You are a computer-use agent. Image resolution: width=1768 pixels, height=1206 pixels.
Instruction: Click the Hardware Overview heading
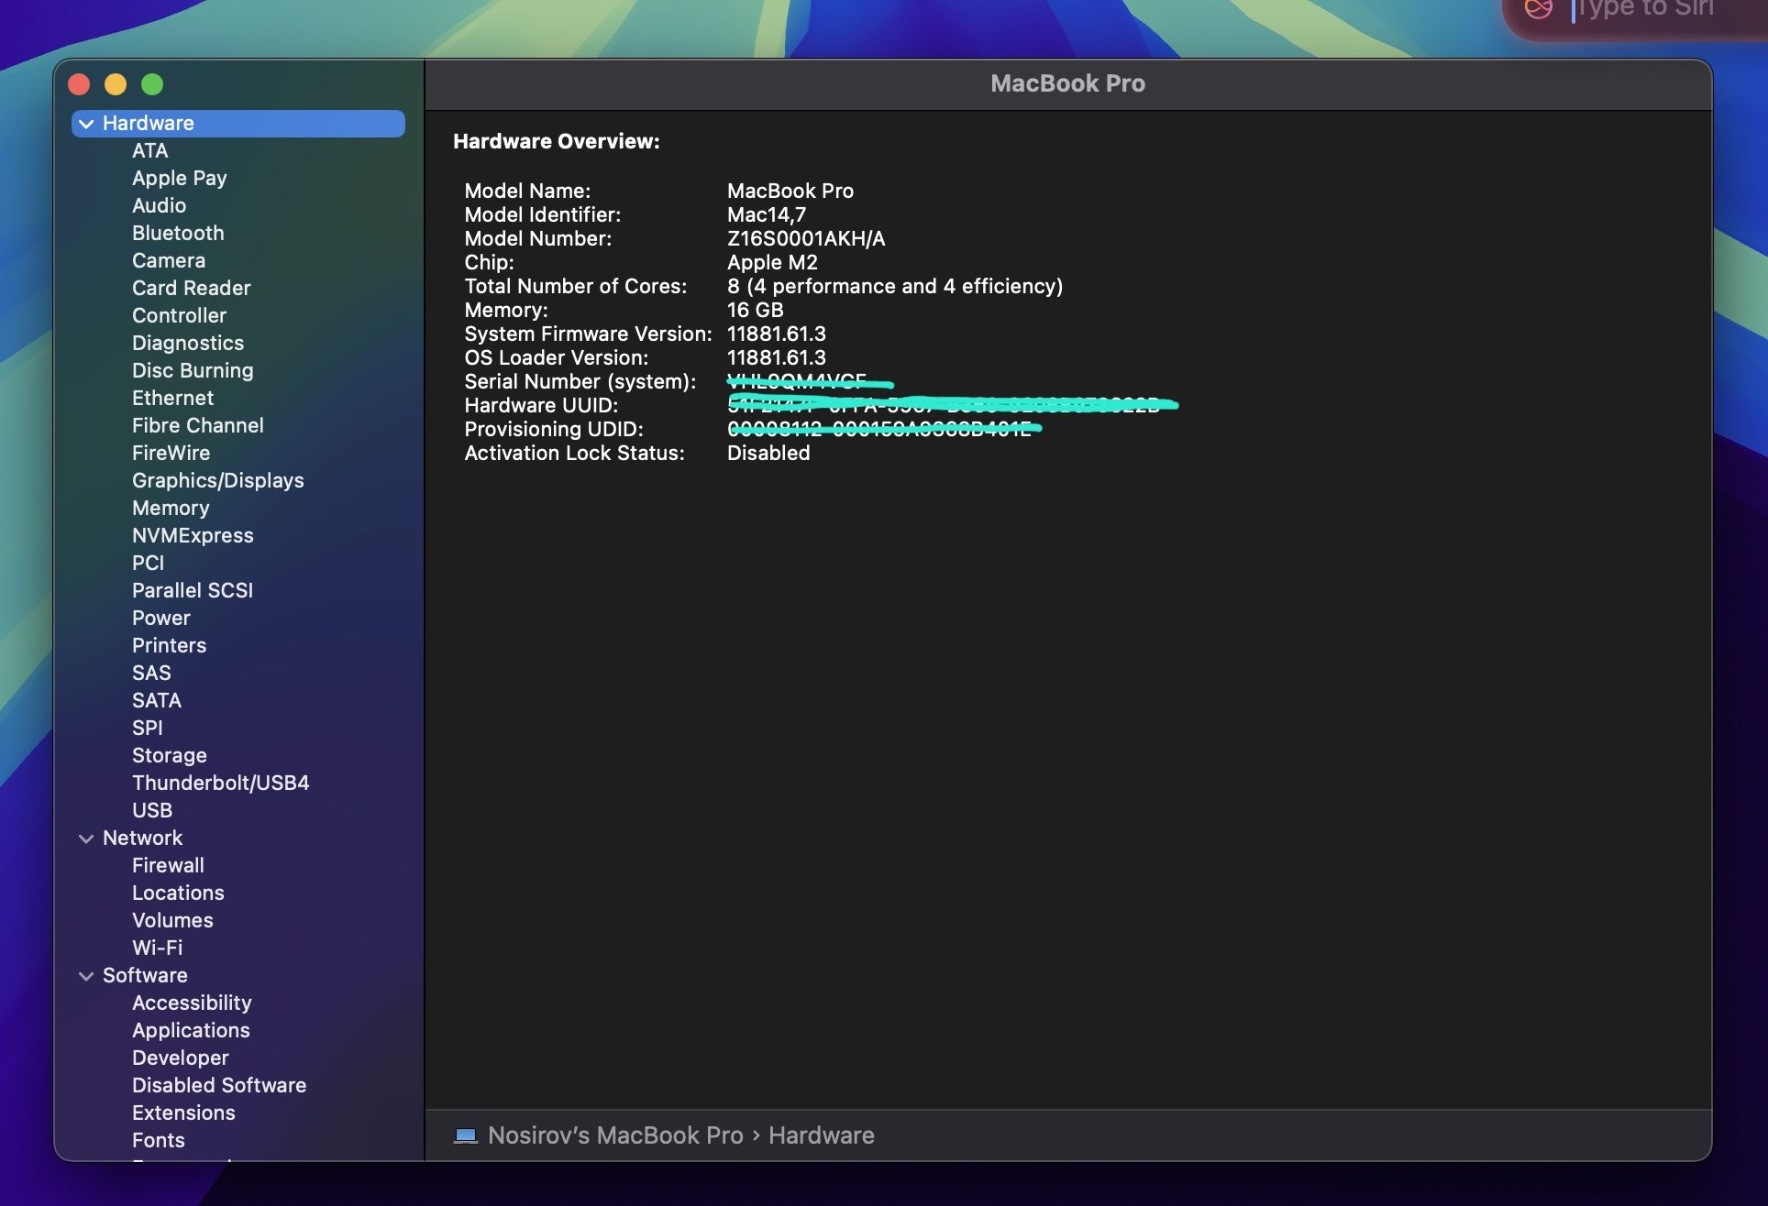coord(557,142)
